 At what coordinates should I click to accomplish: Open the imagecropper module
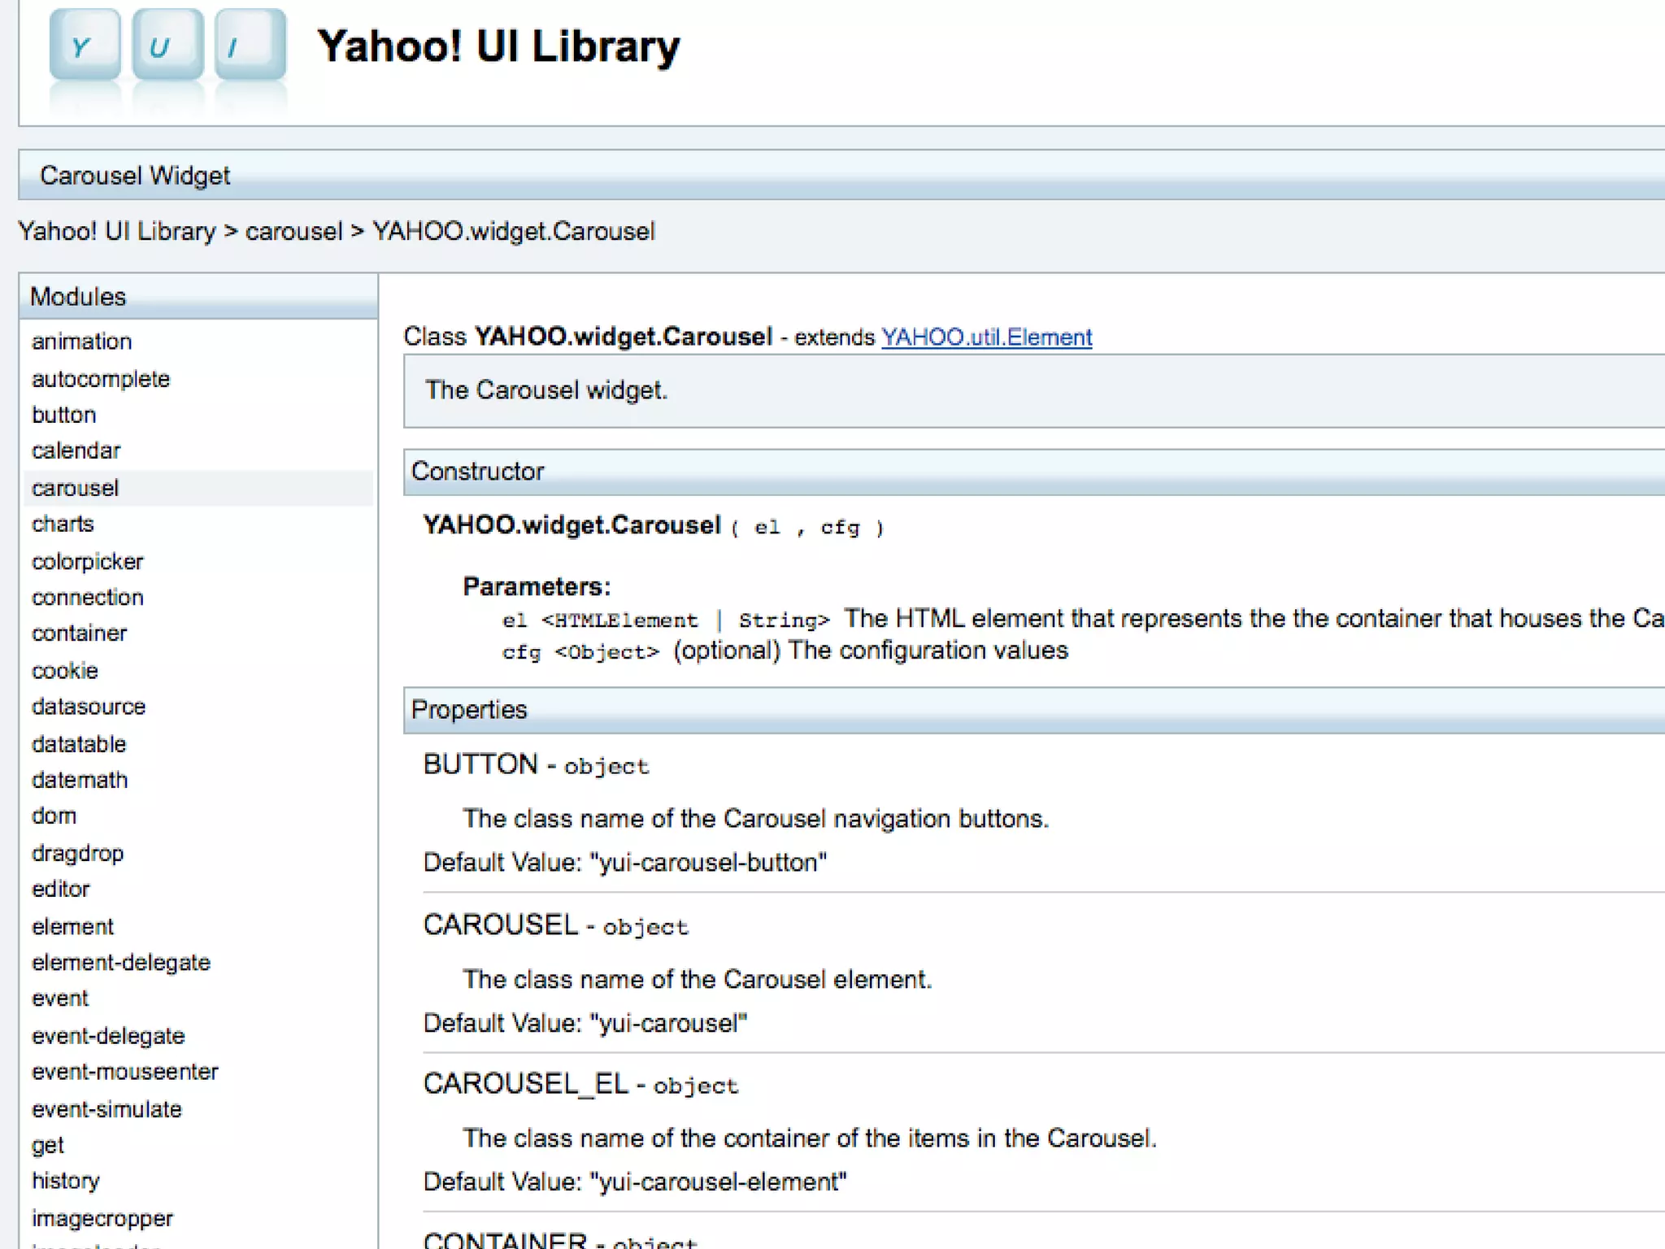(102, 1218)
